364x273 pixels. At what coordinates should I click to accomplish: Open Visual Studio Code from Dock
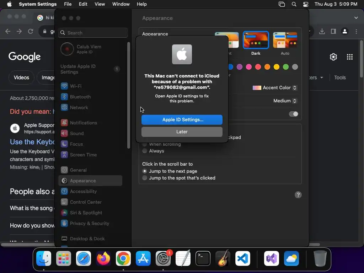(x=242, y=258)
